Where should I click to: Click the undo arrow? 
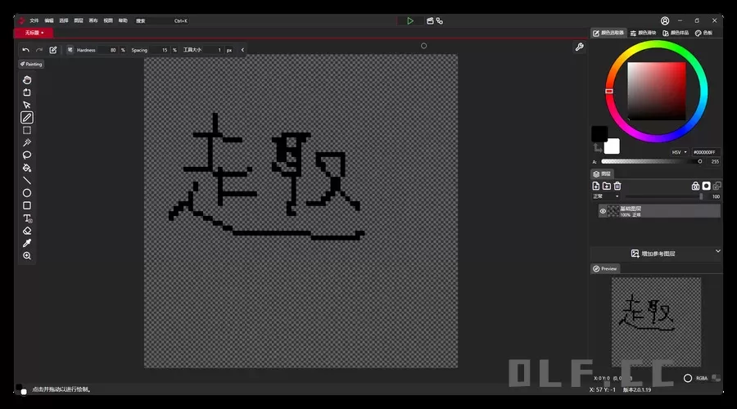(x=26, y=50)
